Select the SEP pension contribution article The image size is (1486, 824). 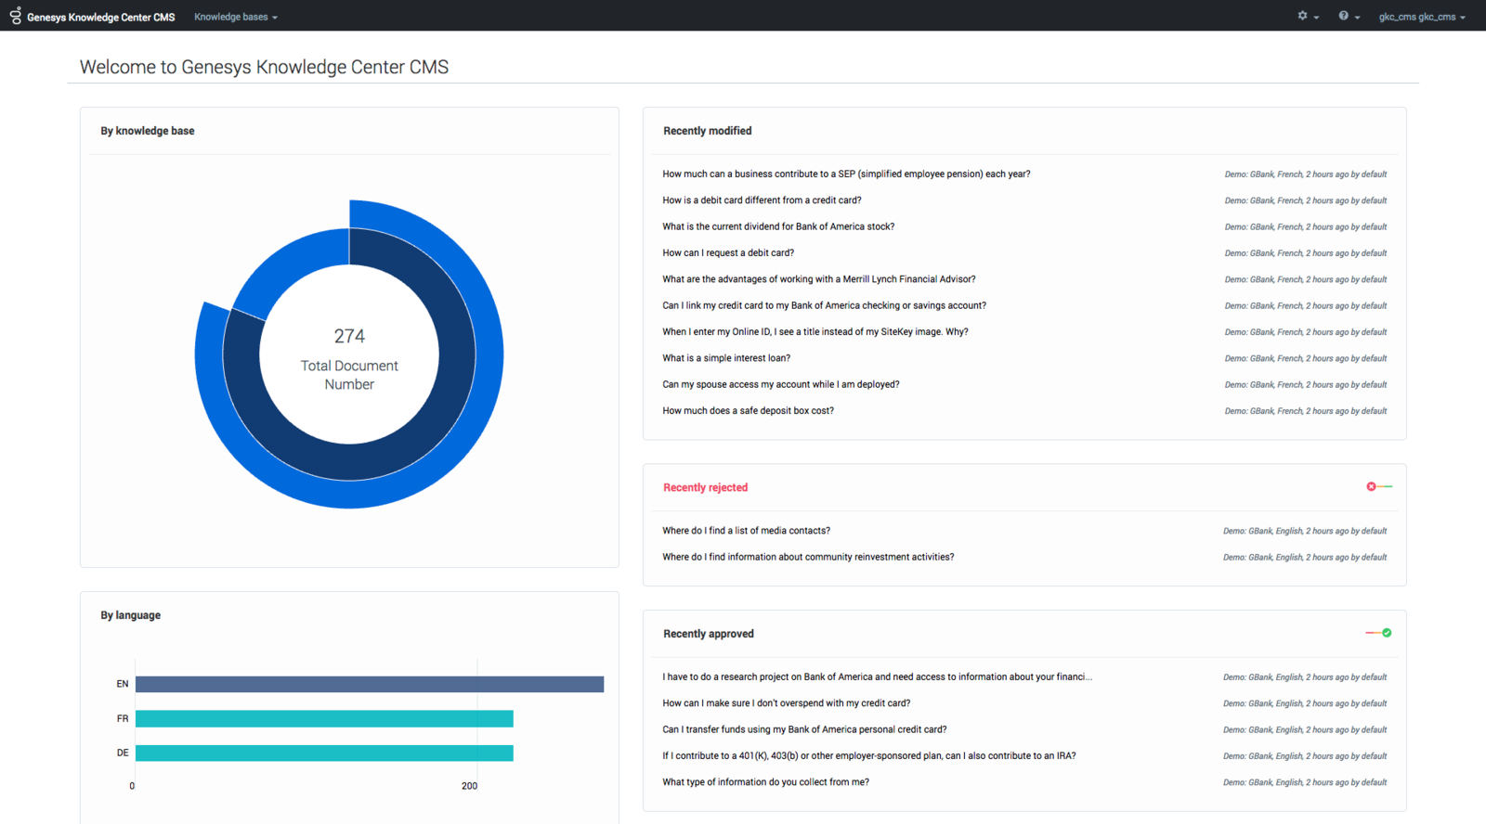[x=846, y=174]
